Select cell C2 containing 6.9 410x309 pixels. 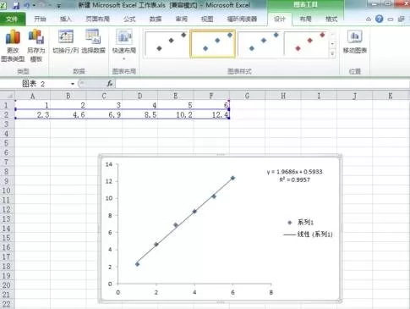pyautogui.click(x=104, y=114)
